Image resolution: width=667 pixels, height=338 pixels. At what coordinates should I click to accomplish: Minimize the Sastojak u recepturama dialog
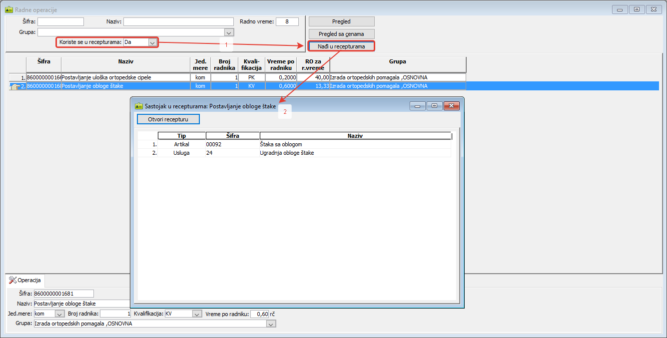coord(418,106)
